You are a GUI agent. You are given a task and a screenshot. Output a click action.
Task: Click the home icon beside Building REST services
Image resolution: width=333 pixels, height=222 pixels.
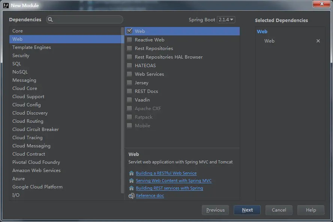131,188
